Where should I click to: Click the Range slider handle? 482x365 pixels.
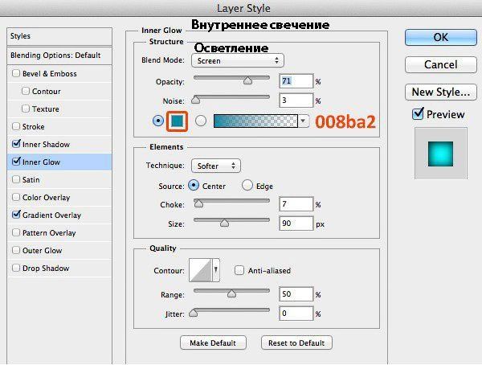point(231,293)
